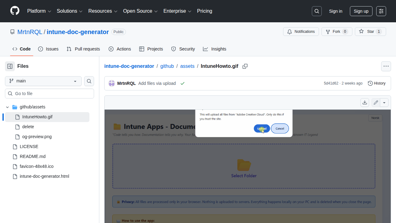Click the Go to file input
This screenshot has width=396, height=223.
click(49, 94)
